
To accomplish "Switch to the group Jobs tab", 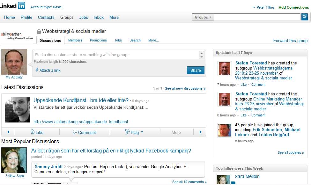I will tap(118, 40).
